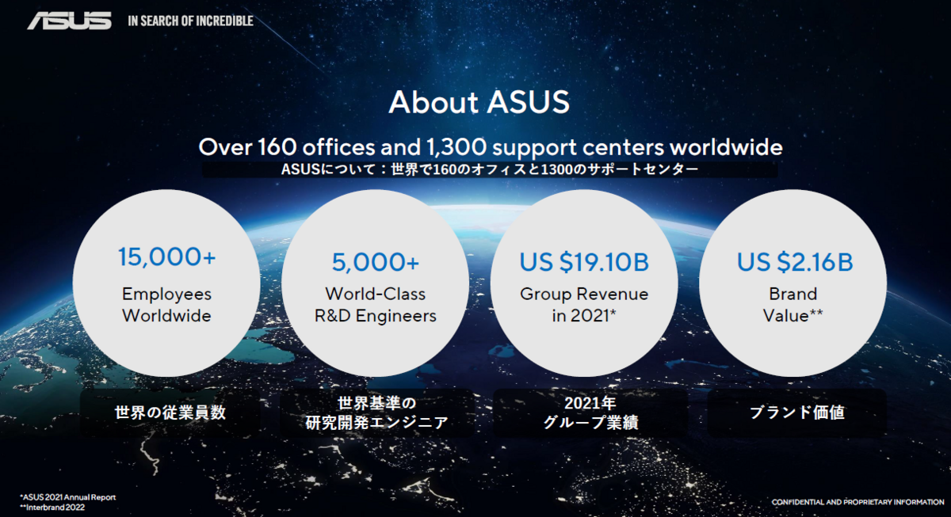Click the '5,000+' figure
This screenshot has width=951, height=517.
376,262
